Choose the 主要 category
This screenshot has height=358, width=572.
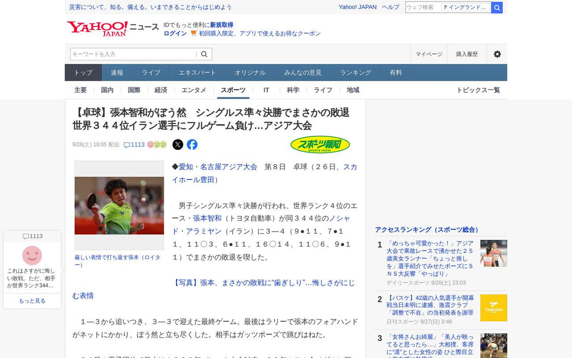coord(80,90)
